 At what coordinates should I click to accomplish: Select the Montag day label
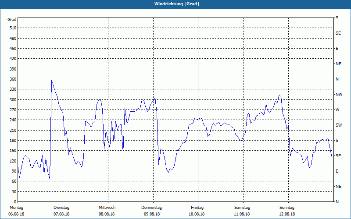coord(16,208)
